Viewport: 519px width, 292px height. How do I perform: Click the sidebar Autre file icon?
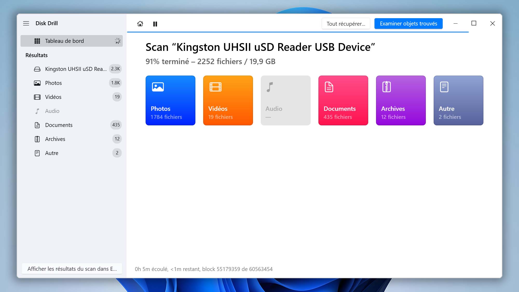point(37,153)
